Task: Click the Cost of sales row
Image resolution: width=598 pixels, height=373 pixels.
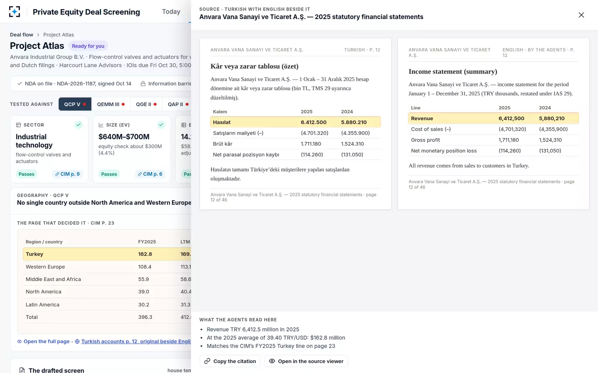Action: point(493,129)
